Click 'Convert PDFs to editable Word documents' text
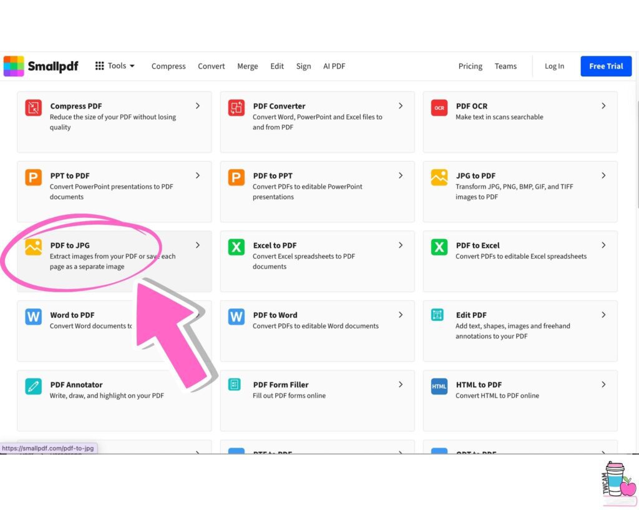This screenshot has width=639, height=514. pyautogui.click(x=315, y=326)
